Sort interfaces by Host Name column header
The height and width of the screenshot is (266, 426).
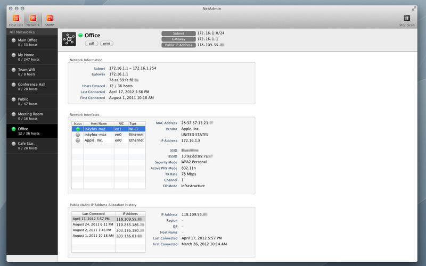[x=99, y=123]
